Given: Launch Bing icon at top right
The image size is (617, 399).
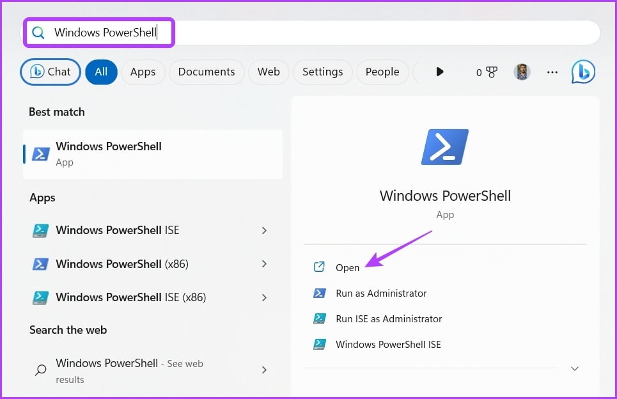Looking at the screenshot, I should [584, 72].
